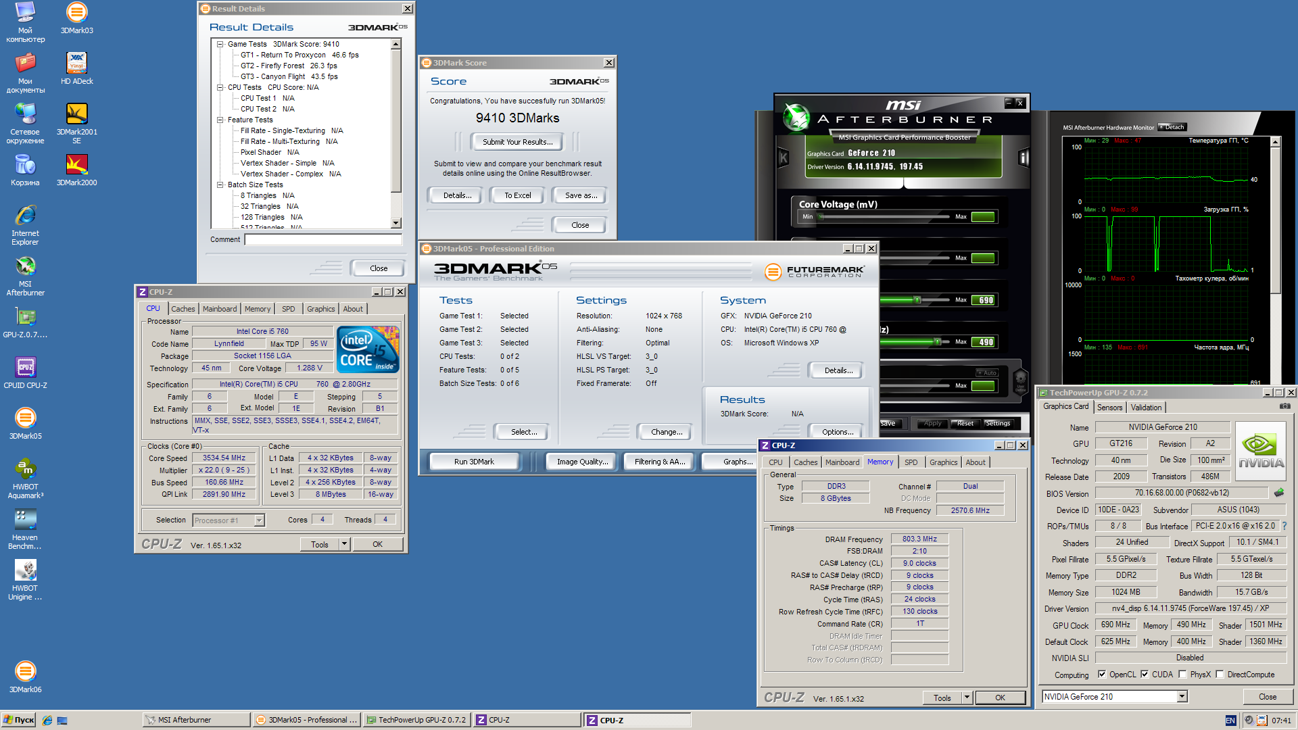This screenshot has width=1298, height=730.
Task: Click Detach button on hardware monitor
Action: pos(1172,127)
